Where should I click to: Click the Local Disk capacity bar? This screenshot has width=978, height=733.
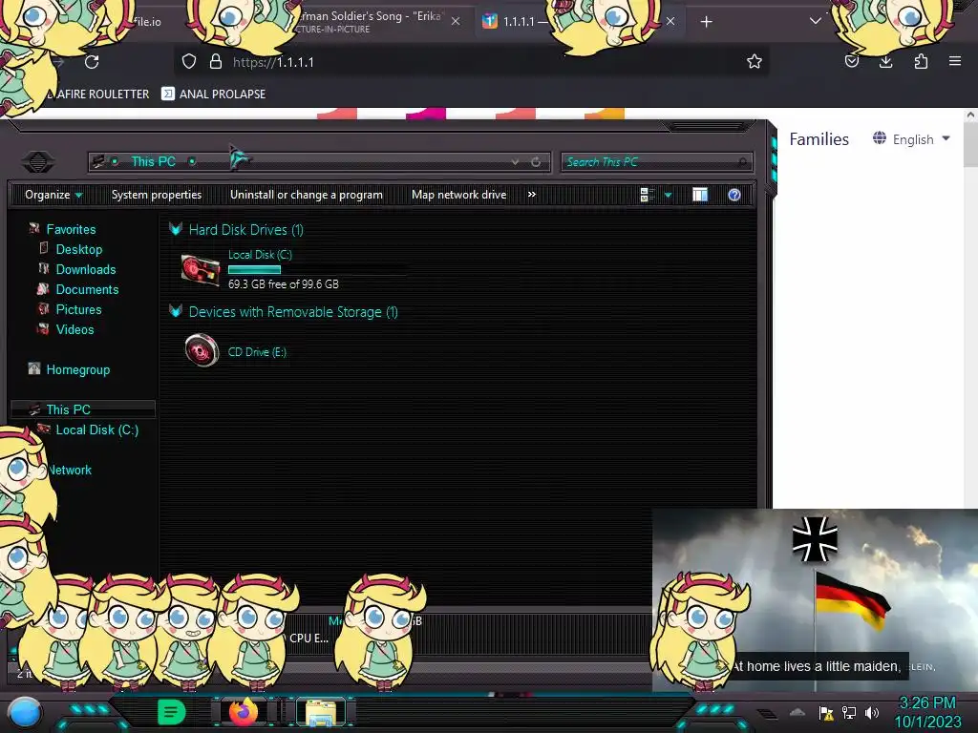317,269
